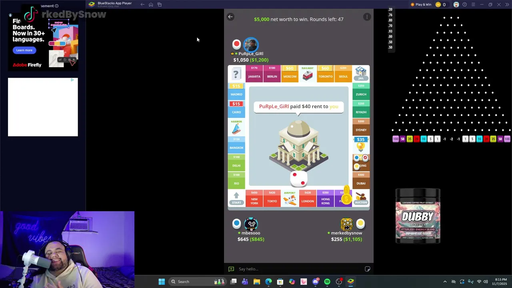Viewport: 512px width, 288px height.
Task: Open Spotify from the taskbar
Action: click(327, 282)
